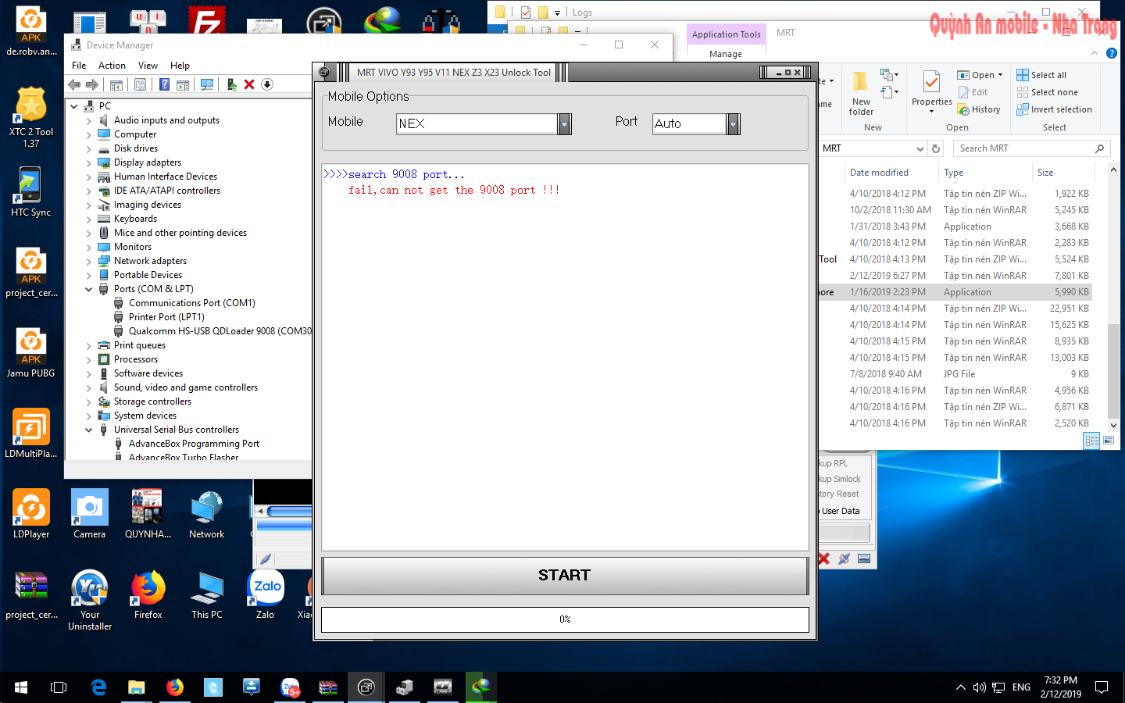Click Task View button on taskbar
The image size is (1125, 703).
click(59, 687)
